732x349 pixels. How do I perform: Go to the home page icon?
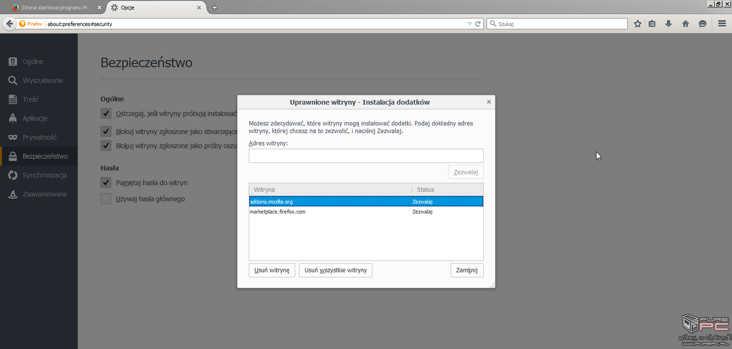tap(685, 24)
